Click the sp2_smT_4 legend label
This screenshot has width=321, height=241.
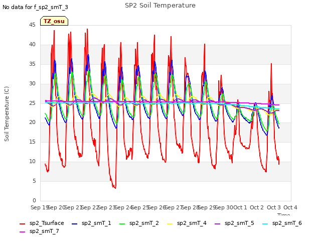point(192,223)
